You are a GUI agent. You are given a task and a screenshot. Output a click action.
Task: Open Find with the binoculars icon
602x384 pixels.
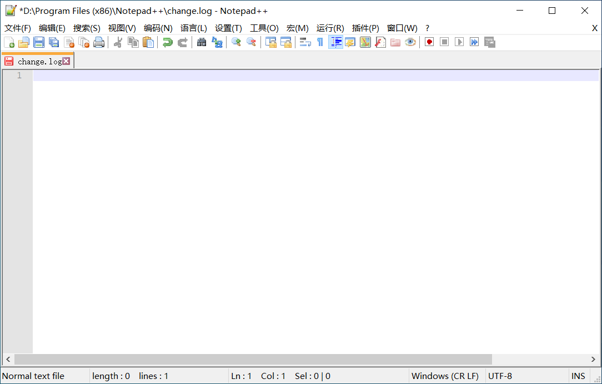coord(202,42)
